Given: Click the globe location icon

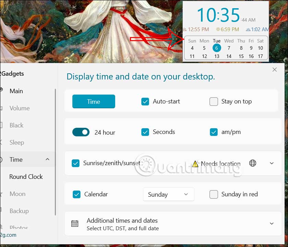Looking at the screenshot, I should [x=253, y=163].
